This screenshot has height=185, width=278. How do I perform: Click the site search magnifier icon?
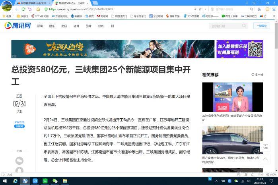[244, 26]
